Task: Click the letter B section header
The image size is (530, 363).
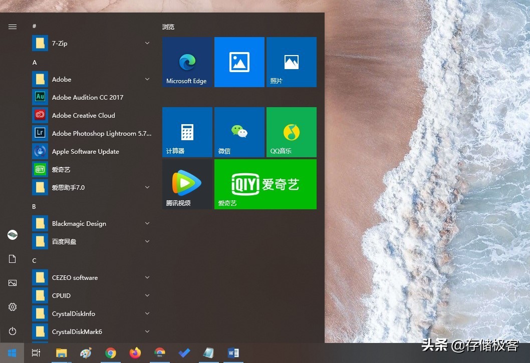Action: [34, 206]
